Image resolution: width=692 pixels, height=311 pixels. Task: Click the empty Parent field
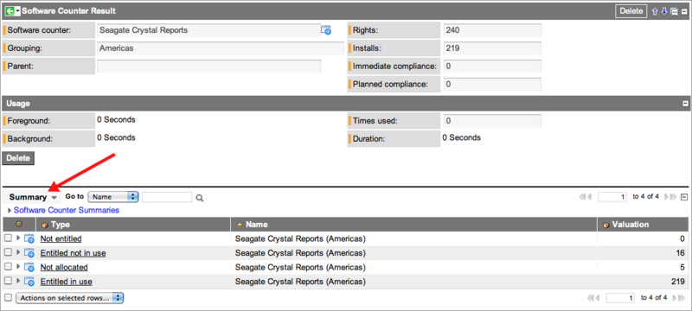208,67
